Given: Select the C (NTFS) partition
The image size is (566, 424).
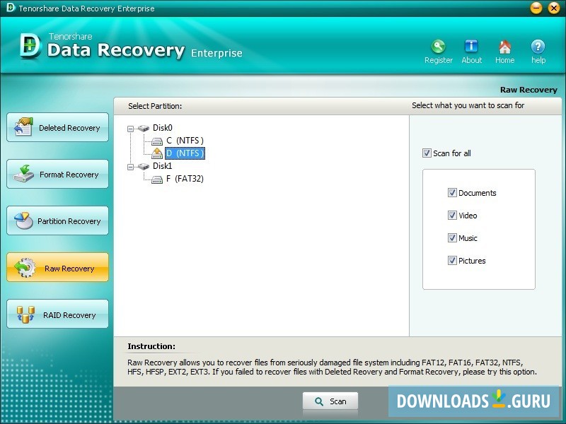Looking at the screenshot, I should [185, 141].
